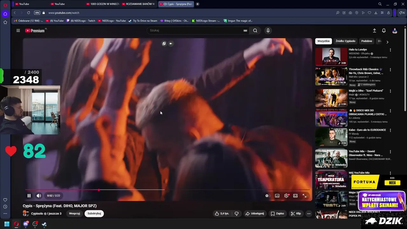Open options for Mój YouTube Mix
The height and width of the screenshot is (229, 407).
point(390,173)
